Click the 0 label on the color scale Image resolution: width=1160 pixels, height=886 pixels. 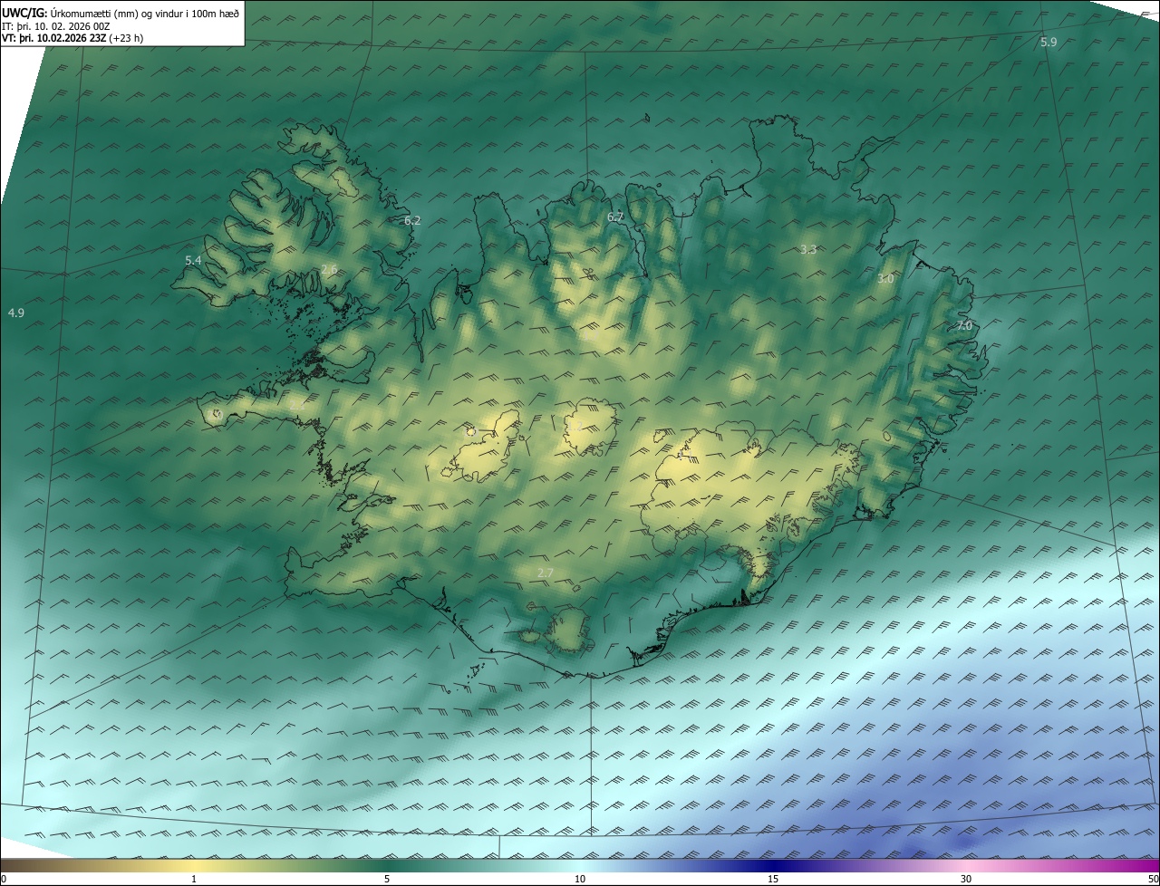coord(4,879)
